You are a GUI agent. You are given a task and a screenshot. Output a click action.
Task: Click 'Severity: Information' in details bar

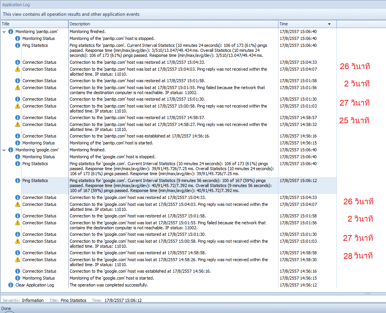(x=23, y=300)
